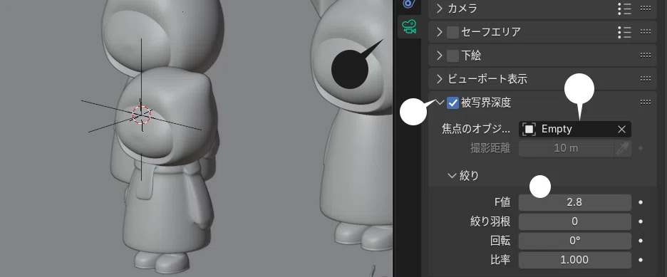Grab the 下絵 panel drag grip

click(646, 56)
